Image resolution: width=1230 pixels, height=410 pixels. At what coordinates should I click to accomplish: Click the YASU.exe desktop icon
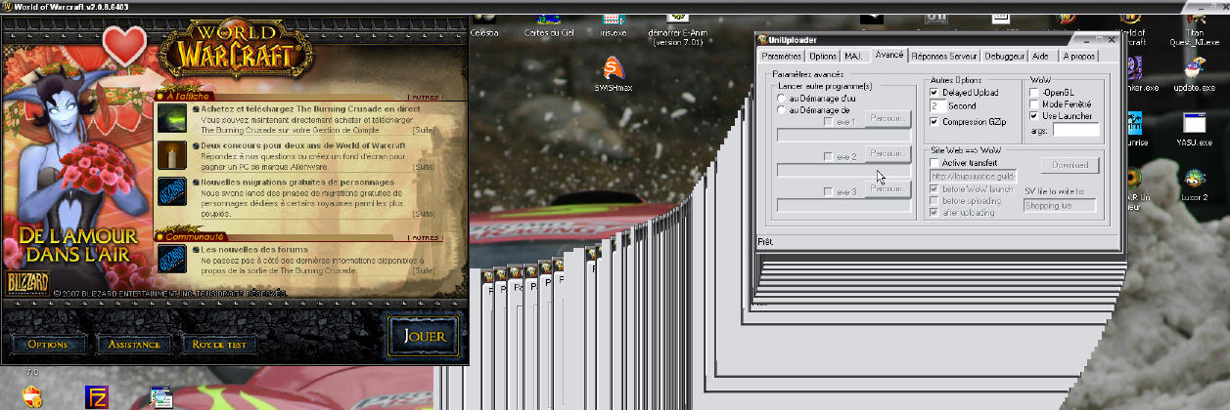coord(1194,129)
